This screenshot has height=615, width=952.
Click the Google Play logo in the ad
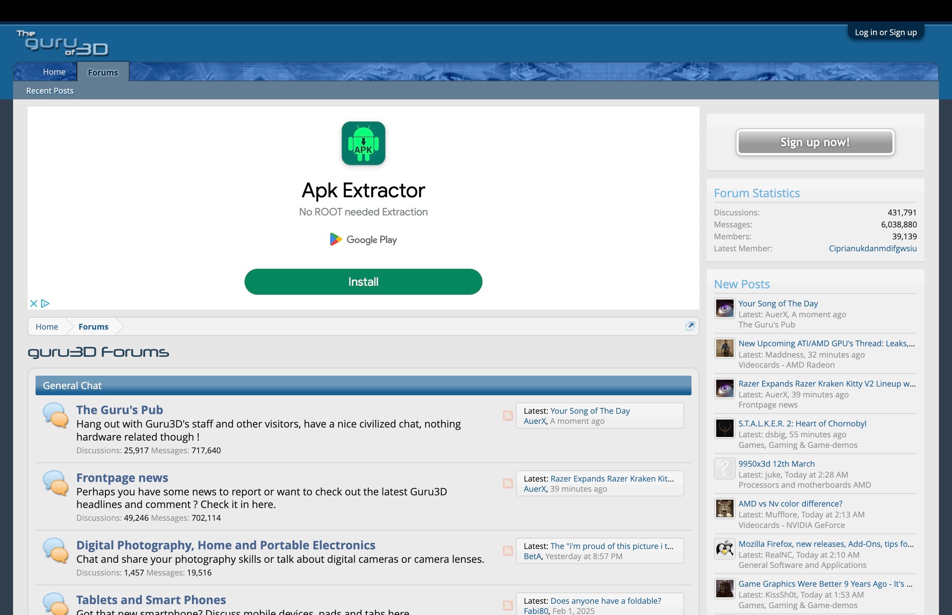pyautogui.click(x=363, y=240)
